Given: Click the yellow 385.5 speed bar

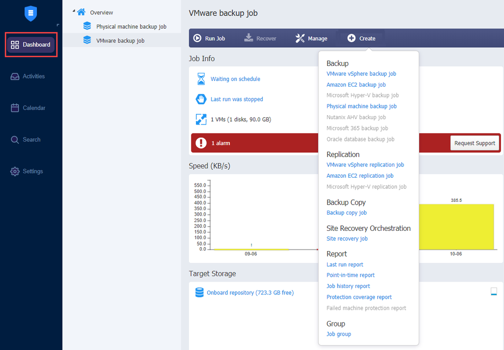Looking at the screenshot, I should [x=456, y=226].
